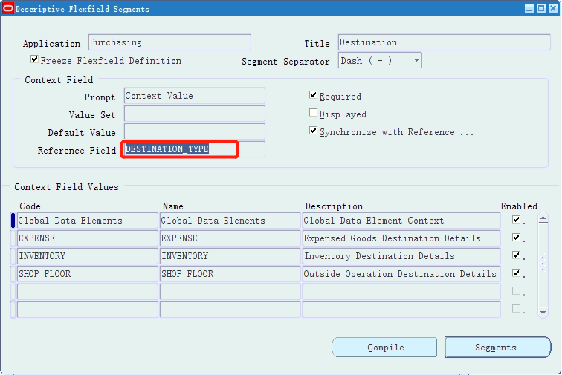Click scroll up arrow of context values
562x375 pixels.
coord(543,218)
